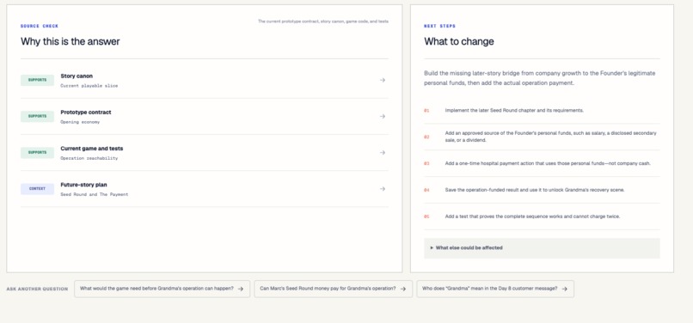This screenshot has width=693, height=323.
Task: Click the 'What to change' heading
Action: tap(459, 41)
